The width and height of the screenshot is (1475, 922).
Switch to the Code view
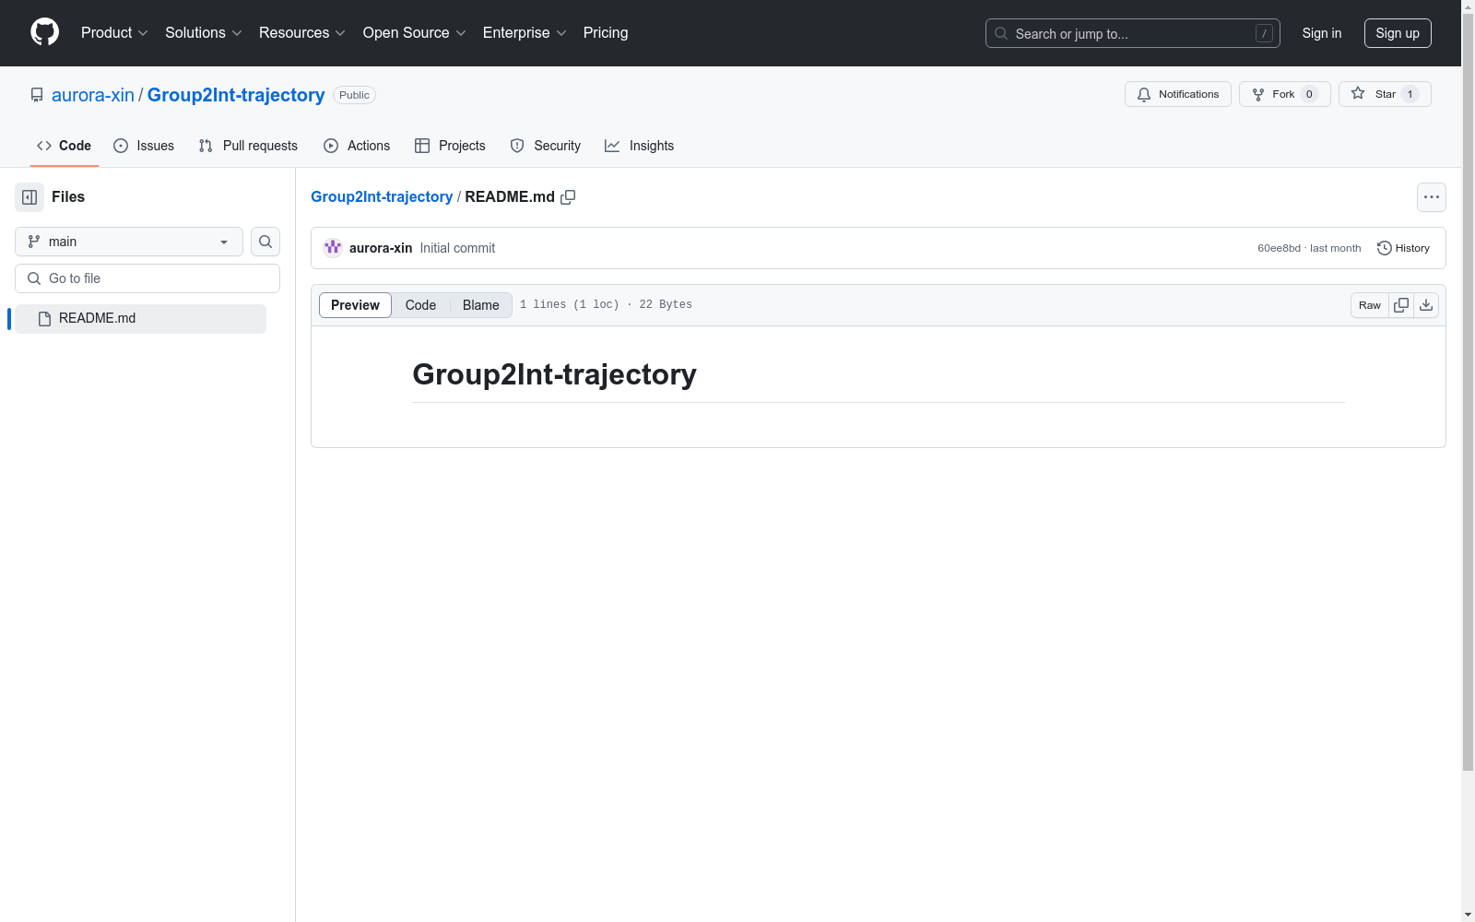[420, 305]
